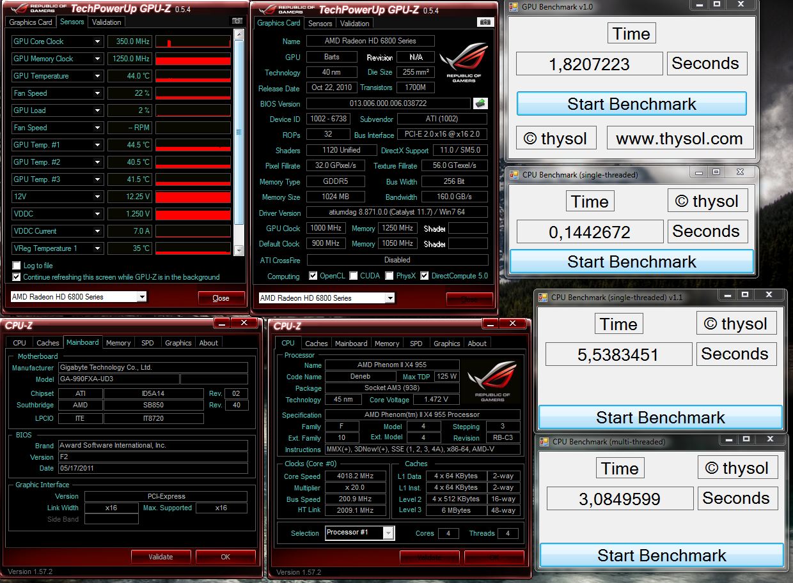The height and width of the screenshot is (583, 793).
Task: Uncheck the OpenCL computing checkbox
Action: click(x=313, y=276)
